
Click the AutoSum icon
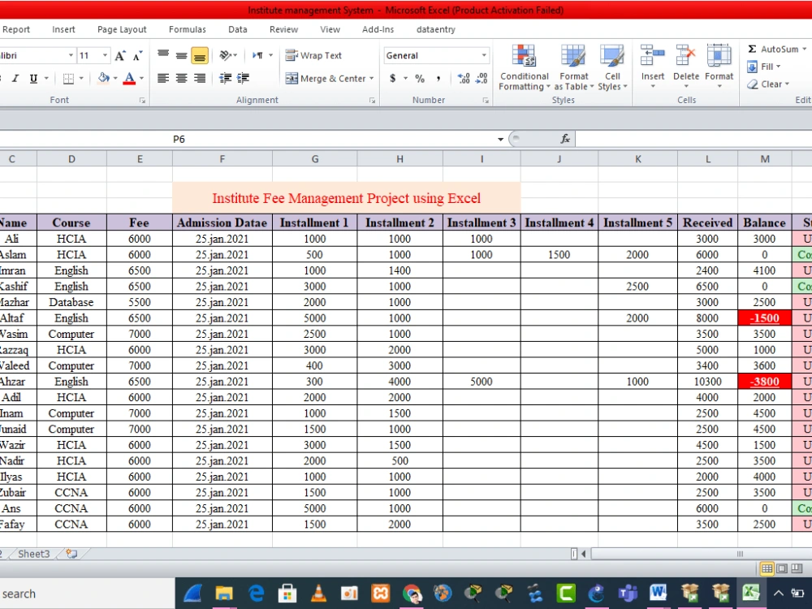click(753, 49)
